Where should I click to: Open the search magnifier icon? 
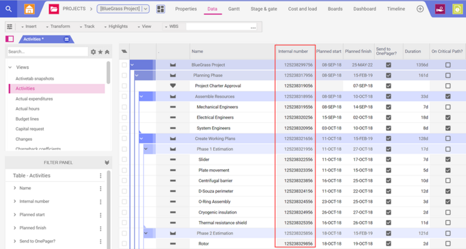[9, 9]
